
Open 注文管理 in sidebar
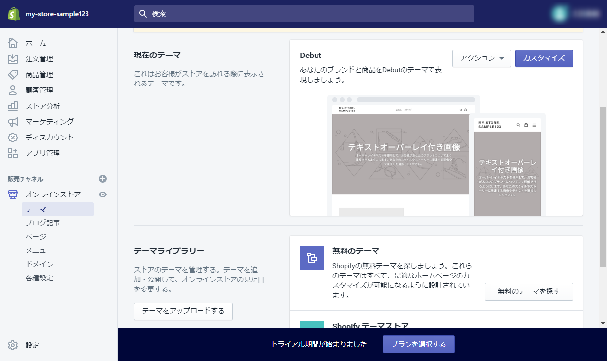coord(39,59)
